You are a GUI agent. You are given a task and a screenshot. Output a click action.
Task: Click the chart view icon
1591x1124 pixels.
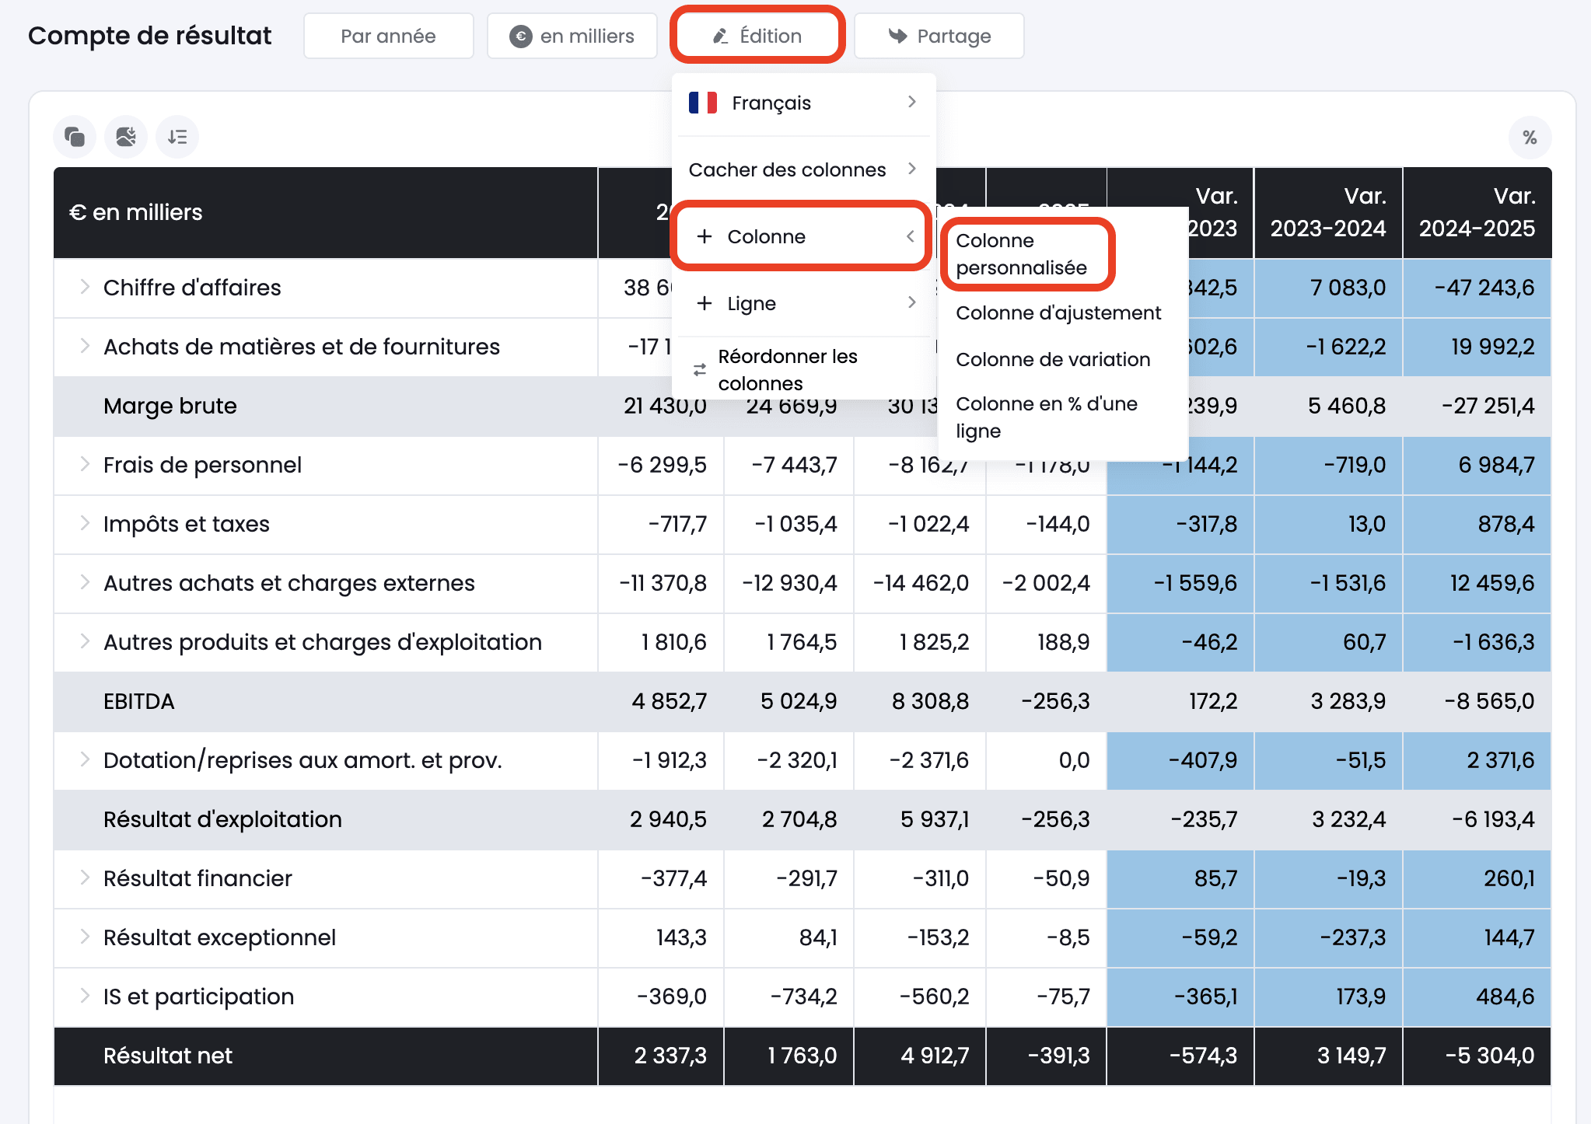[126, 137]
